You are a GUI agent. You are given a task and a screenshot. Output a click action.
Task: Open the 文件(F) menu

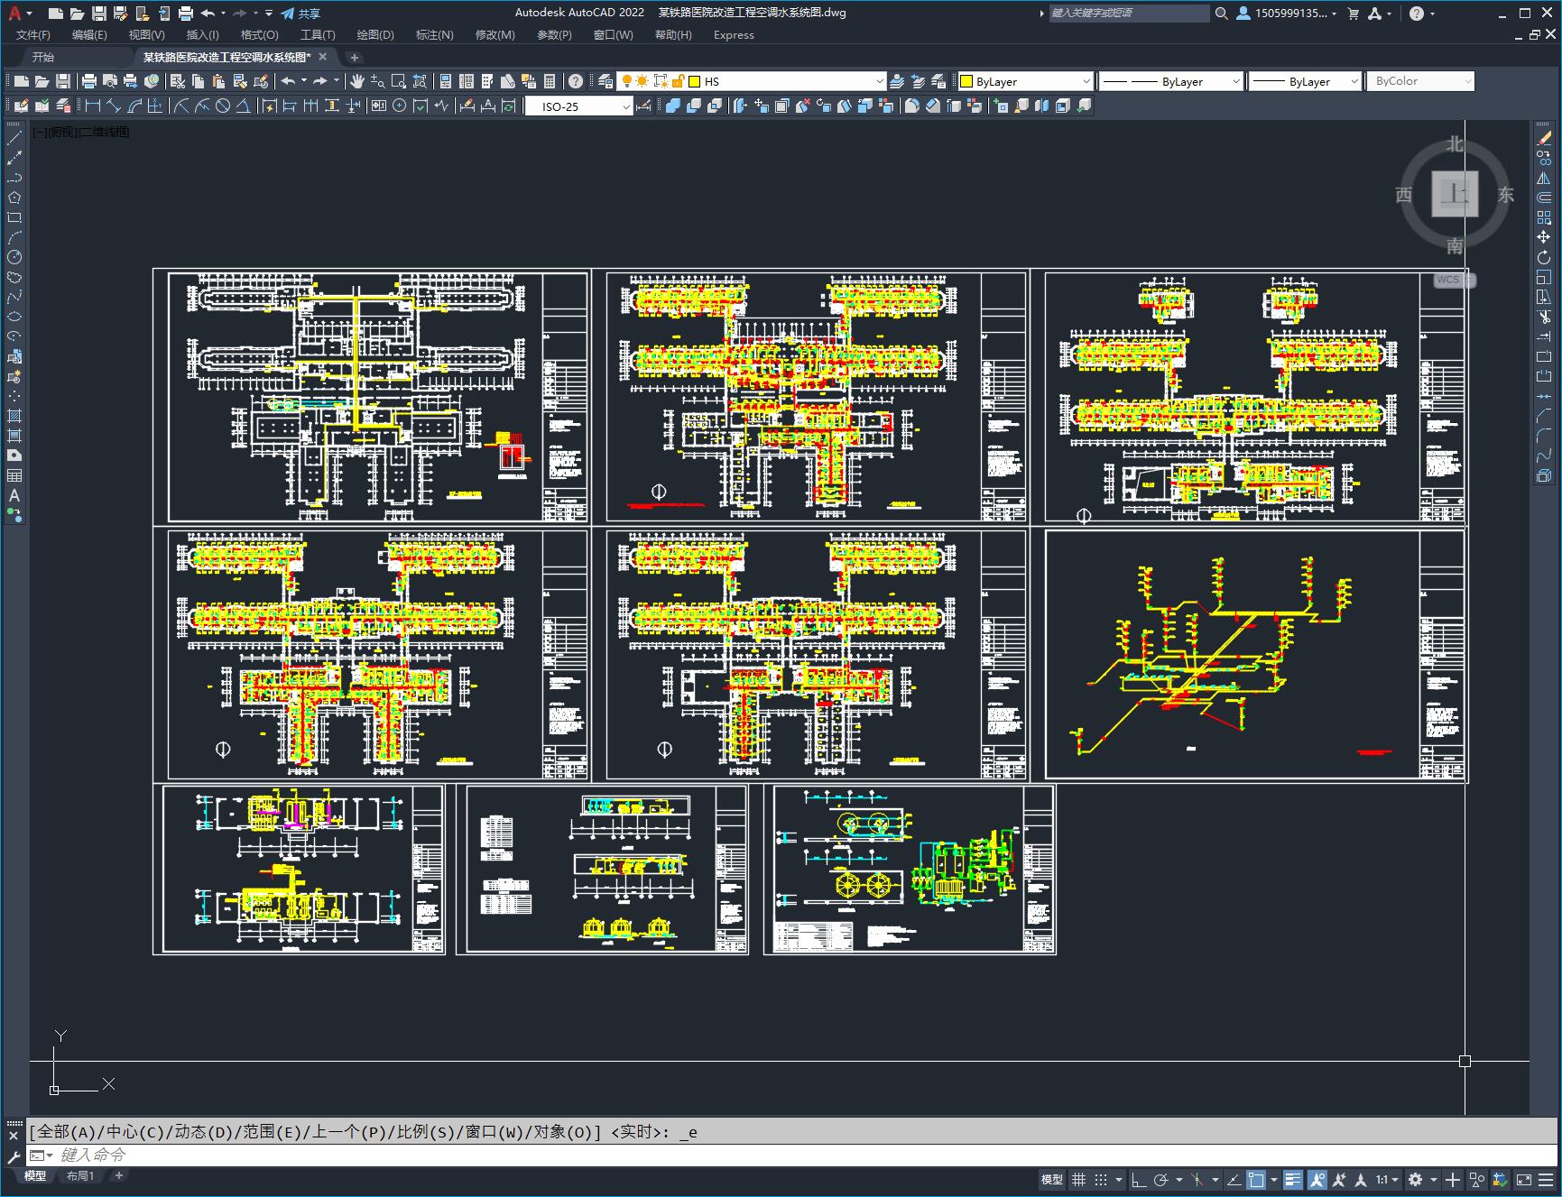pos(33,34)
